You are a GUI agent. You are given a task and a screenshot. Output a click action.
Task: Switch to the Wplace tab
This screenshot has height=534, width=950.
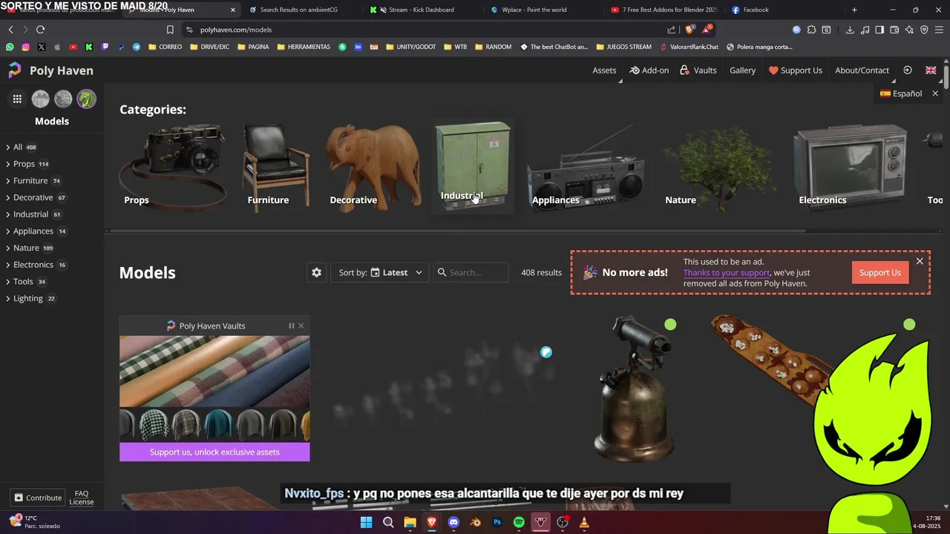(534, 10)
